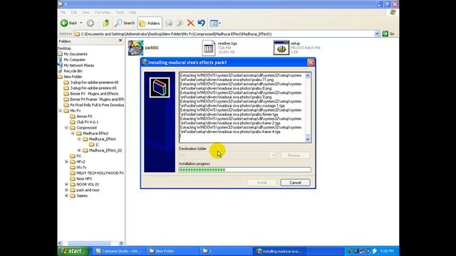This screenshot has width=456, height=256.
Task: Close the installer dialog with the X
Action: (311, 62)
